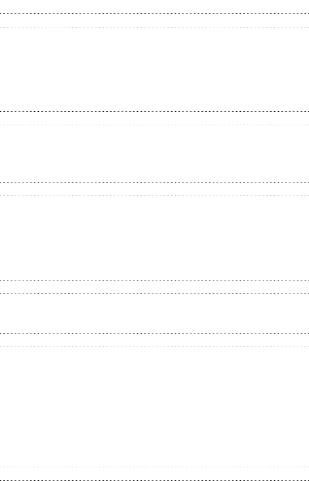The image size is (309, 481).
Task: Click the very last dotted line on page
Action: point(154,480)
